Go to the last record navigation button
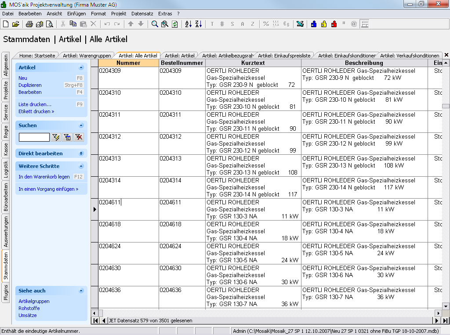Screen dimensions: 450x335 pos(445,321)
